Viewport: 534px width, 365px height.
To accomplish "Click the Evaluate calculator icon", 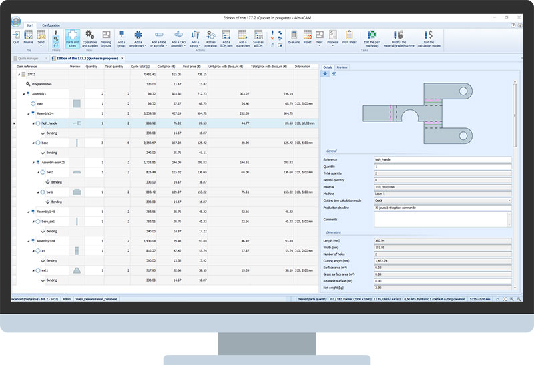I will (x=293, y=37).
